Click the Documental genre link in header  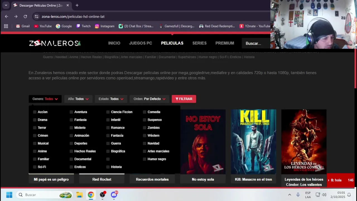click(x=167, y=57)
